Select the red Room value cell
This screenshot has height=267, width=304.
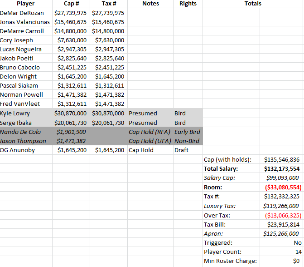(x=281, y=187)
